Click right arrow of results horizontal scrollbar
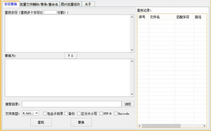 pos(205,126)
